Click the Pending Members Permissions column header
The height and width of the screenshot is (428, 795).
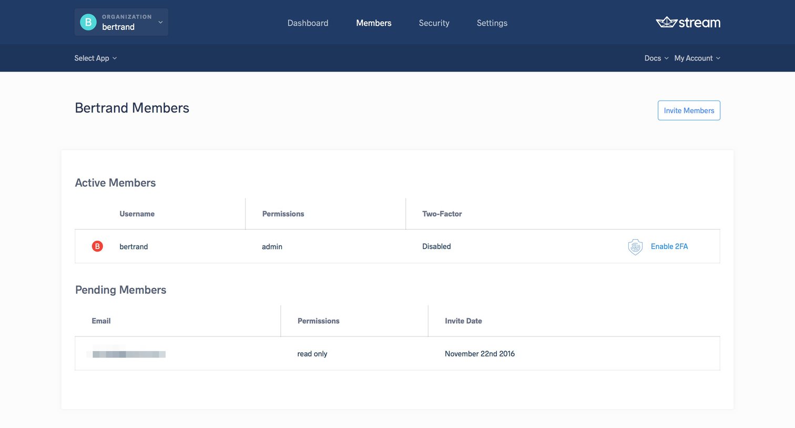point(318,321)
